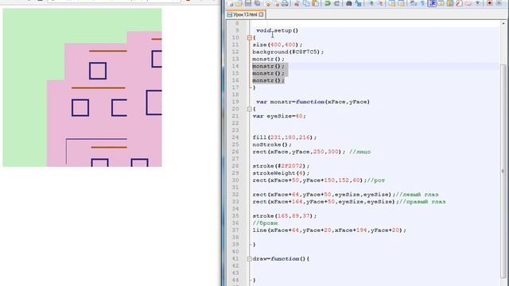
Task: Click the Replace toolbar icon
Action: click(358, 3)
